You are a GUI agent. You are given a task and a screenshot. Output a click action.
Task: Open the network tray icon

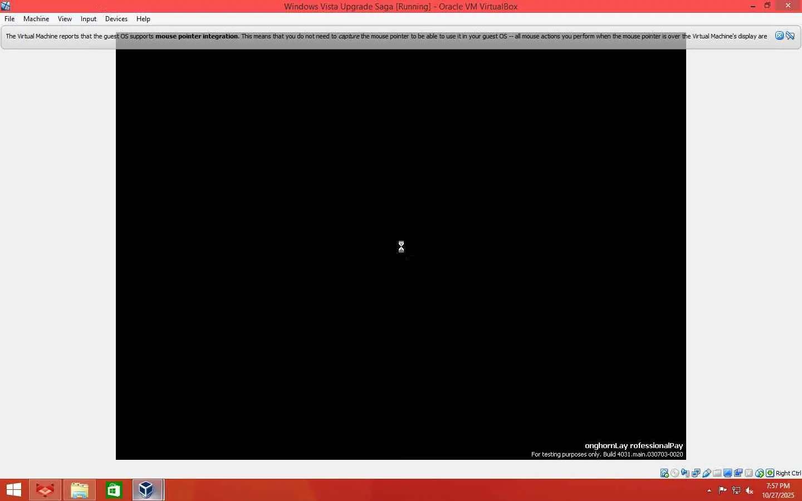point(736,490)
